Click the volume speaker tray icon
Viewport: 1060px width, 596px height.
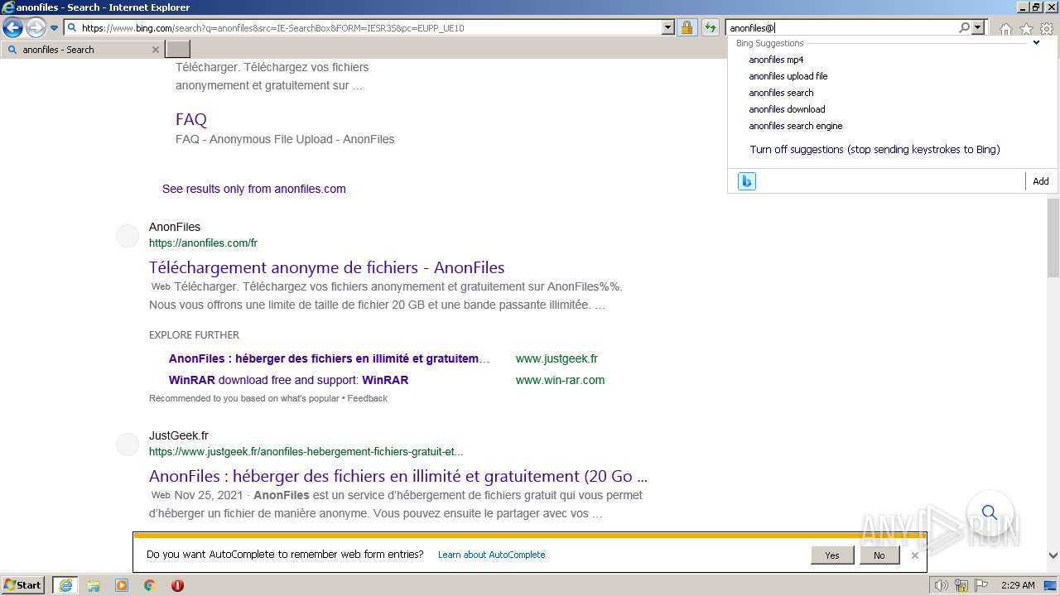pos(941,585)
